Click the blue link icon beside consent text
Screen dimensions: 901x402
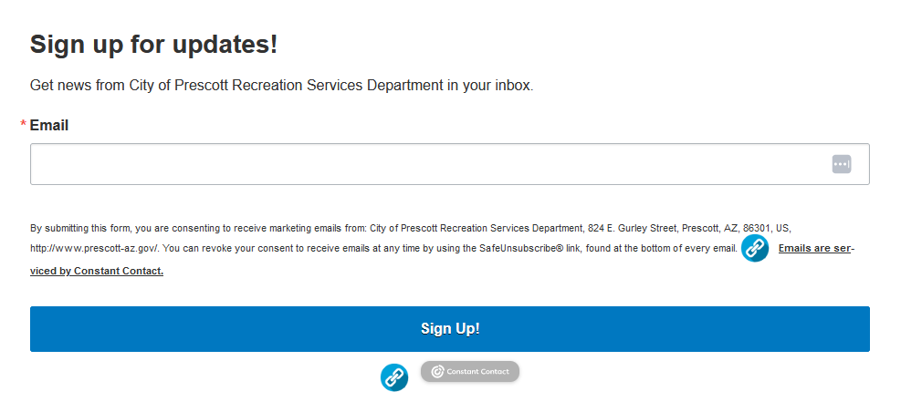(x=754, y=248)
